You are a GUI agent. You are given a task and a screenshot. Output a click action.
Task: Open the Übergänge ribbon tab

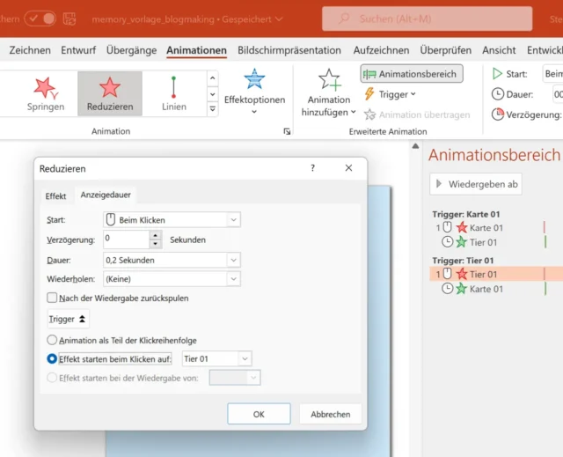(x=131, y=51)
